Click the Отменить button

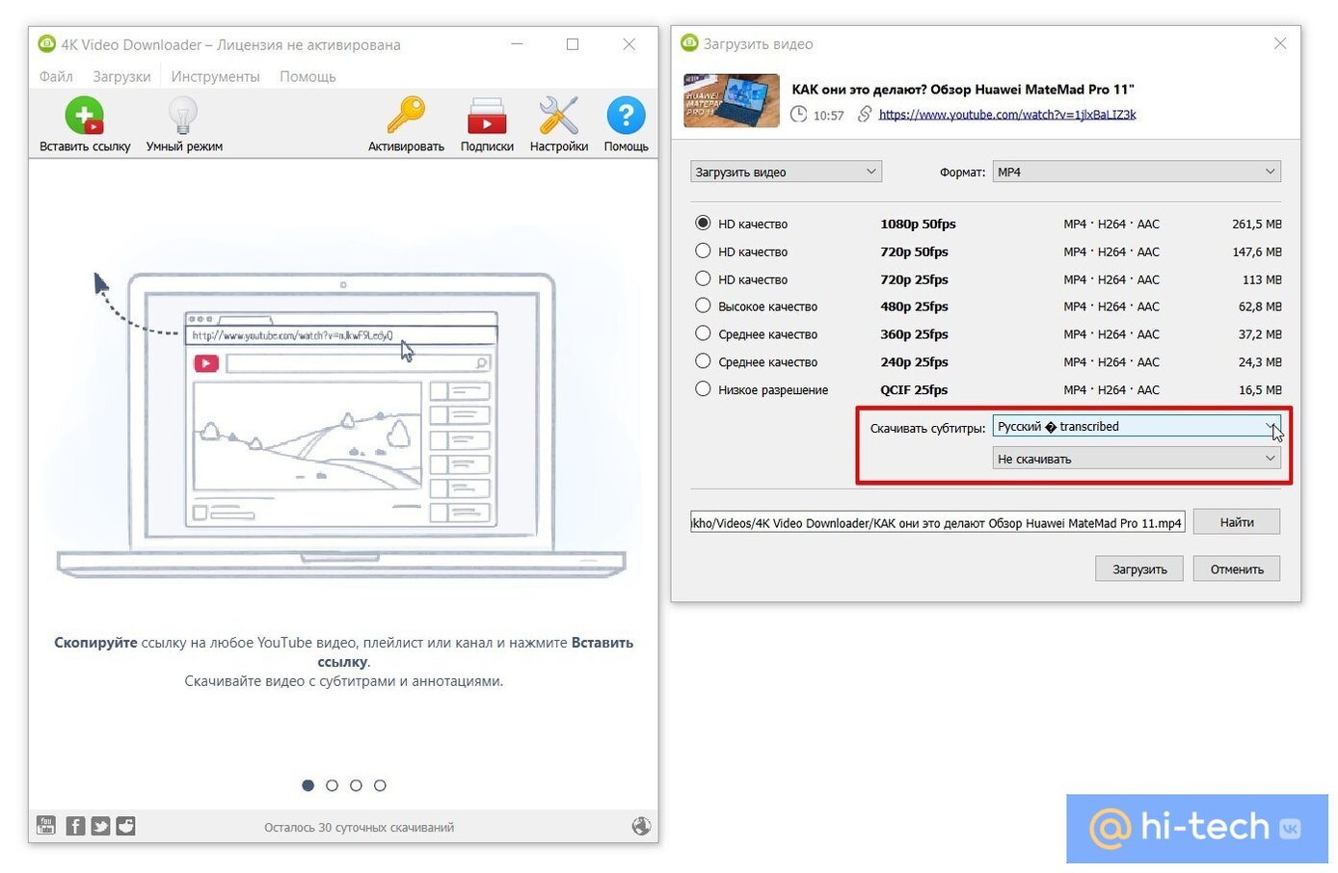coord(1237,569)
